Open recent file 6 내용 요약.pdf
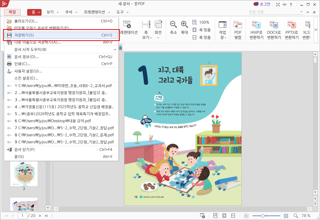This screenshot has height=220, width=320. point(61,121)
